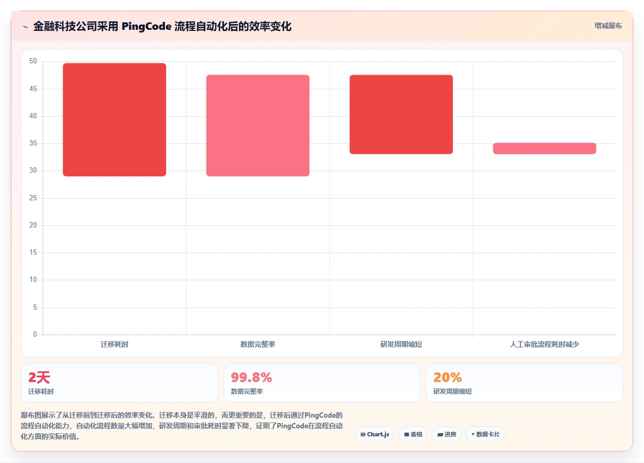This screenshot has width=644, height=463.
Task: Click the 99.8% value in the stat card
Action: [x=251, y=378]
